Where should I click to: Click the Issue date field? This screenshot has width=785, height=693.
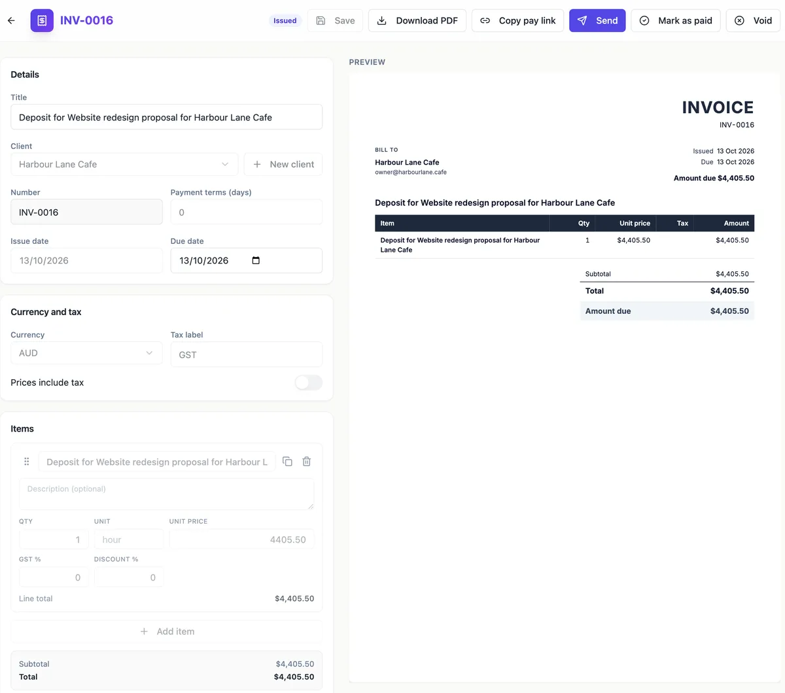coord(86,260)
